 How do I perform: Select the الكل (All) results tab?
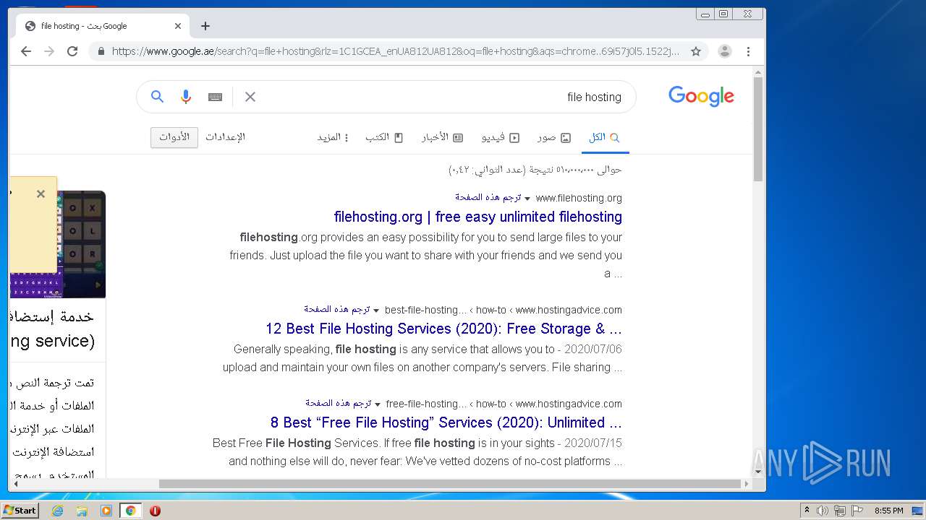[605, 137]
